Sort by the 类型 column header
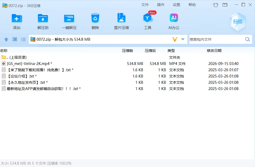The image size is (255, 167). (171, 51)
